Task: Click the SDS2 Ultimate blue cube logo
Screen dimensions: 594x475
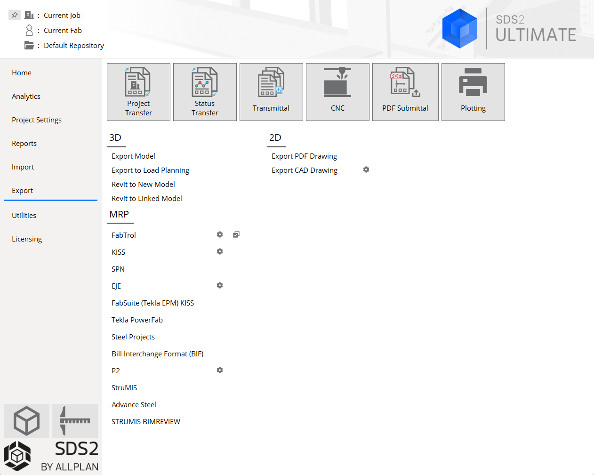Action: (x=460, y=28)
